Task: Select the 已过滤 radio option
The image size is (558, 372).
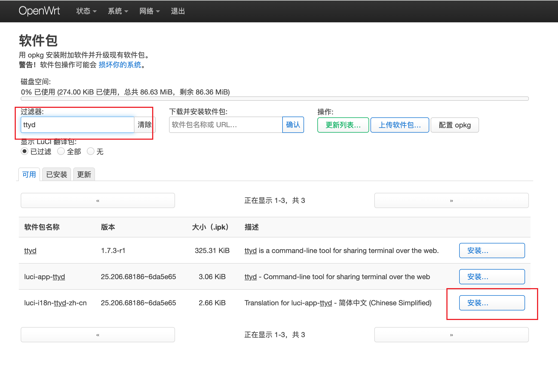Action: (24, 151)
